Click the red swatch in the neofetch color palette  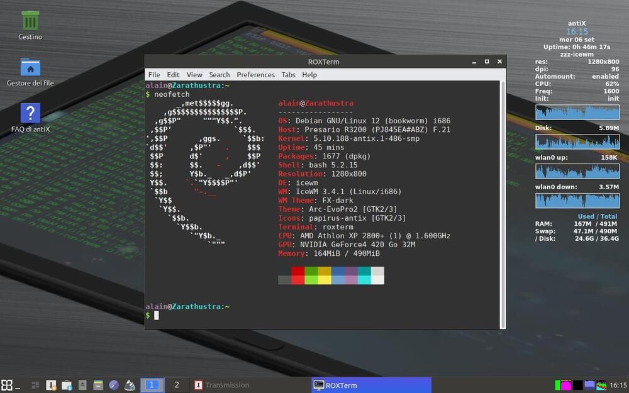point(298,275)
